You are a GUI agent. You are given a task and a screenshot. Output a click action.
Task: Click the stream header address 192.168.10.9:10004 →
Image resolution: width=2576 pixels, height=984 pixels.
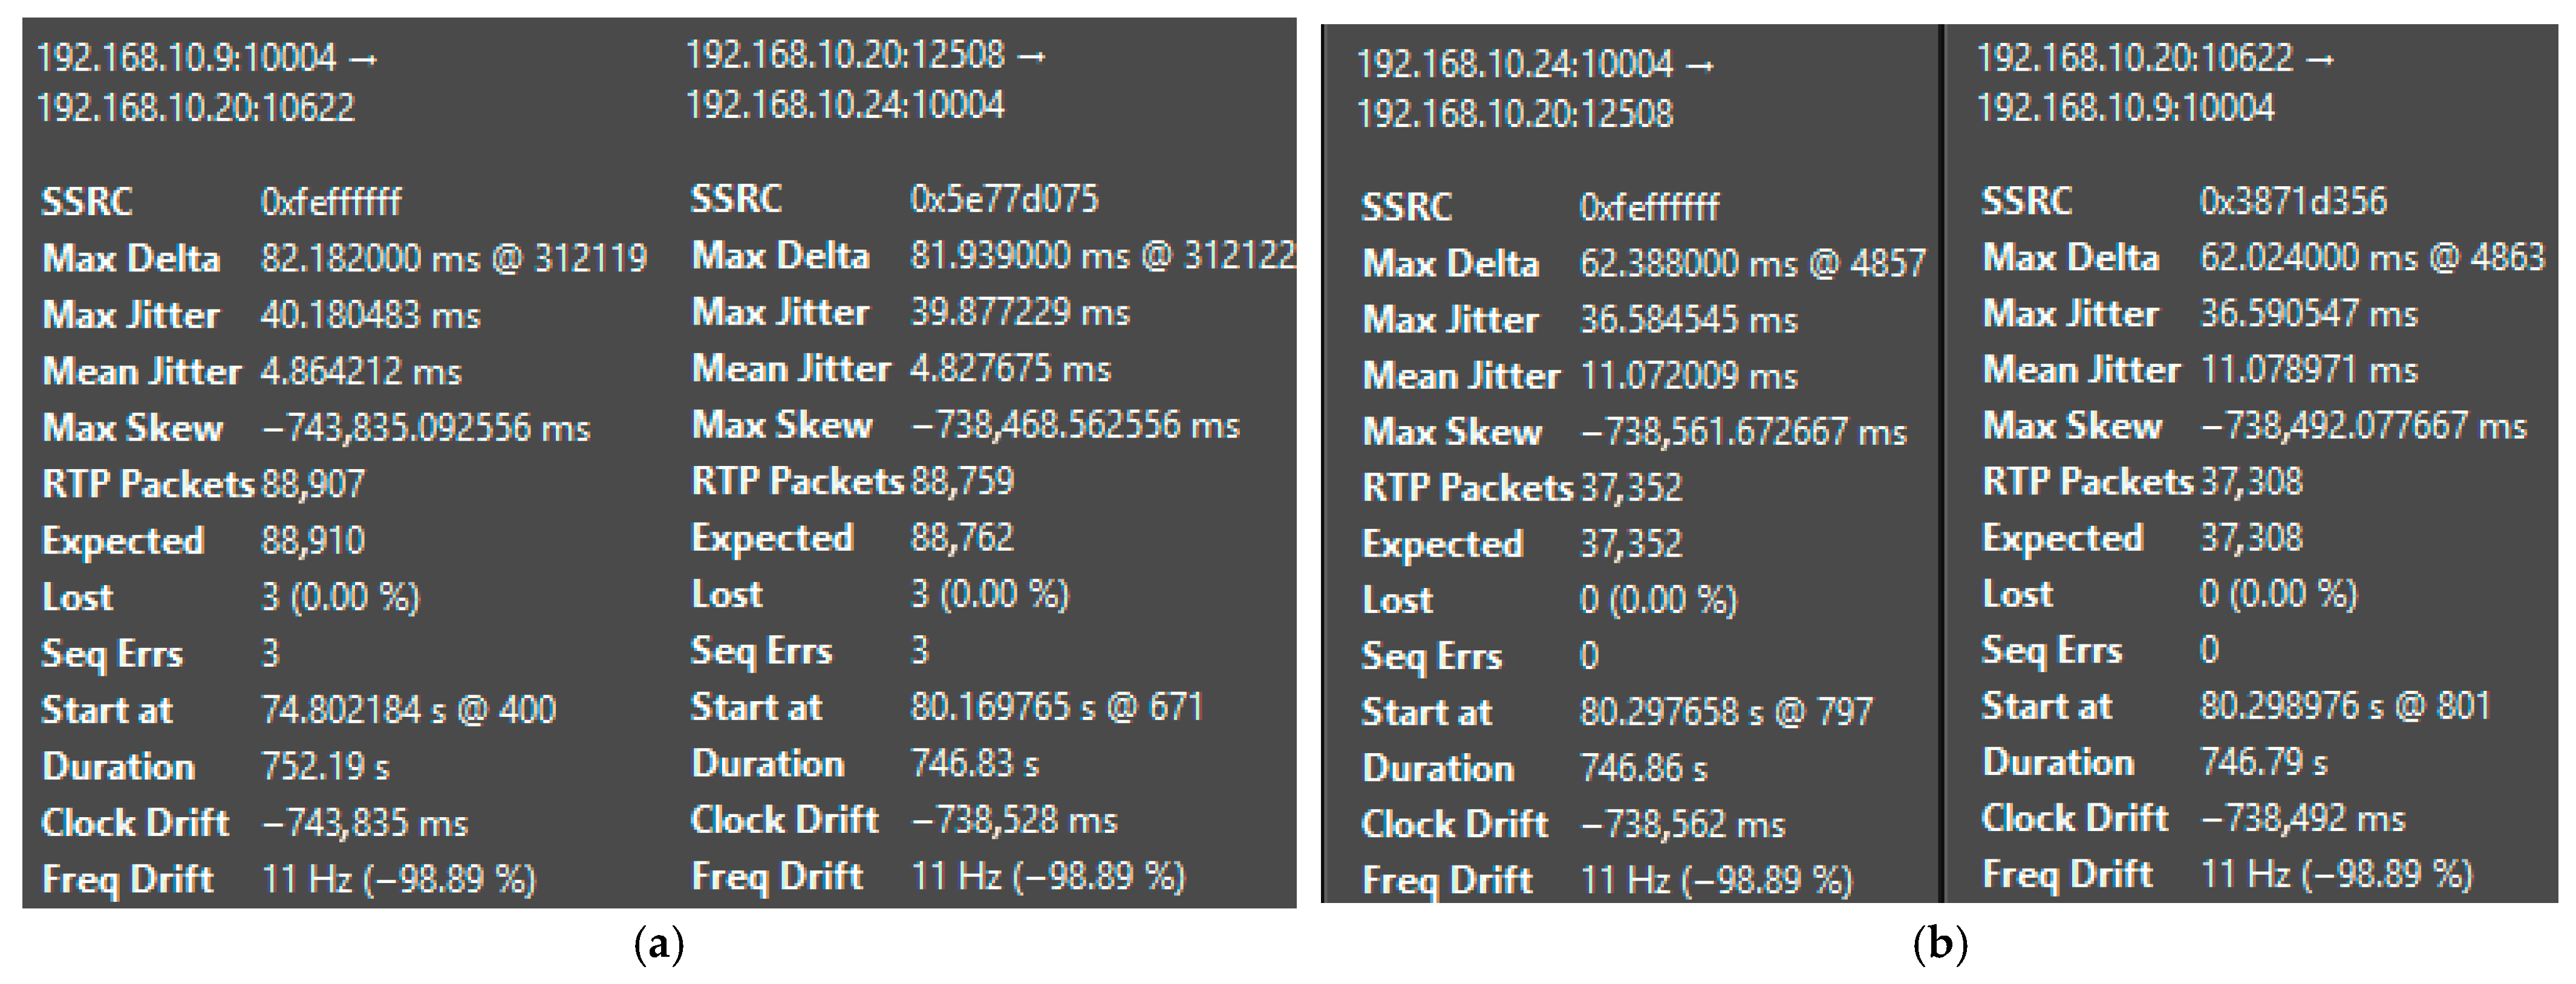[x=207, y=58]
